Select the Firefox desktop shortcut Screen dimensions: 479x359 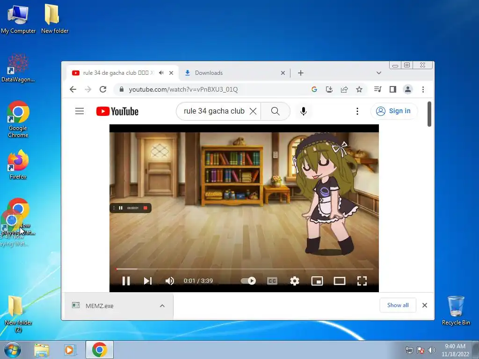(x=18, y=165)
